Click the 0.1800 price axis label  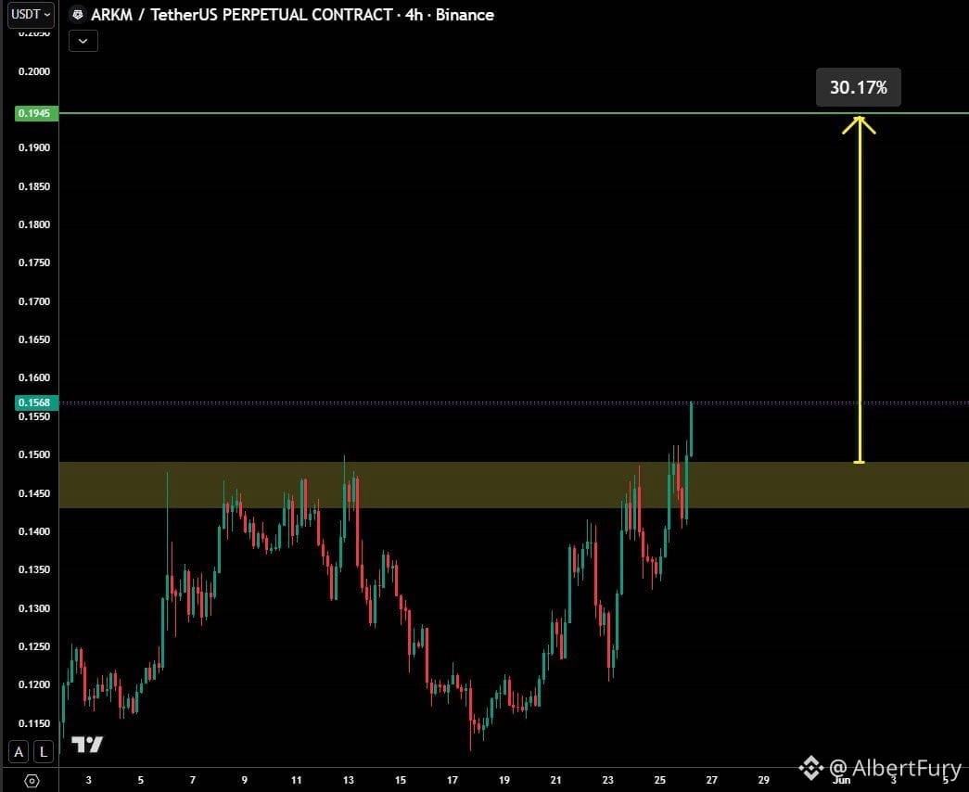coord(34,224)
